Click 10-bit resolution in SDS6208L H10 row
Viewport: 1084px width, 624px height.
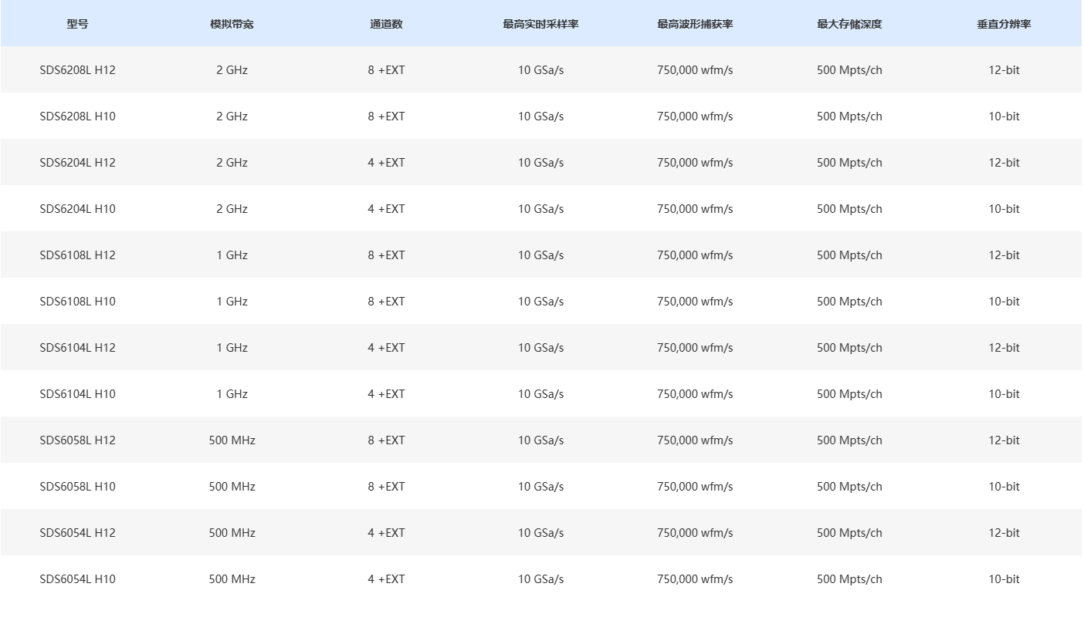(1004, 116)
